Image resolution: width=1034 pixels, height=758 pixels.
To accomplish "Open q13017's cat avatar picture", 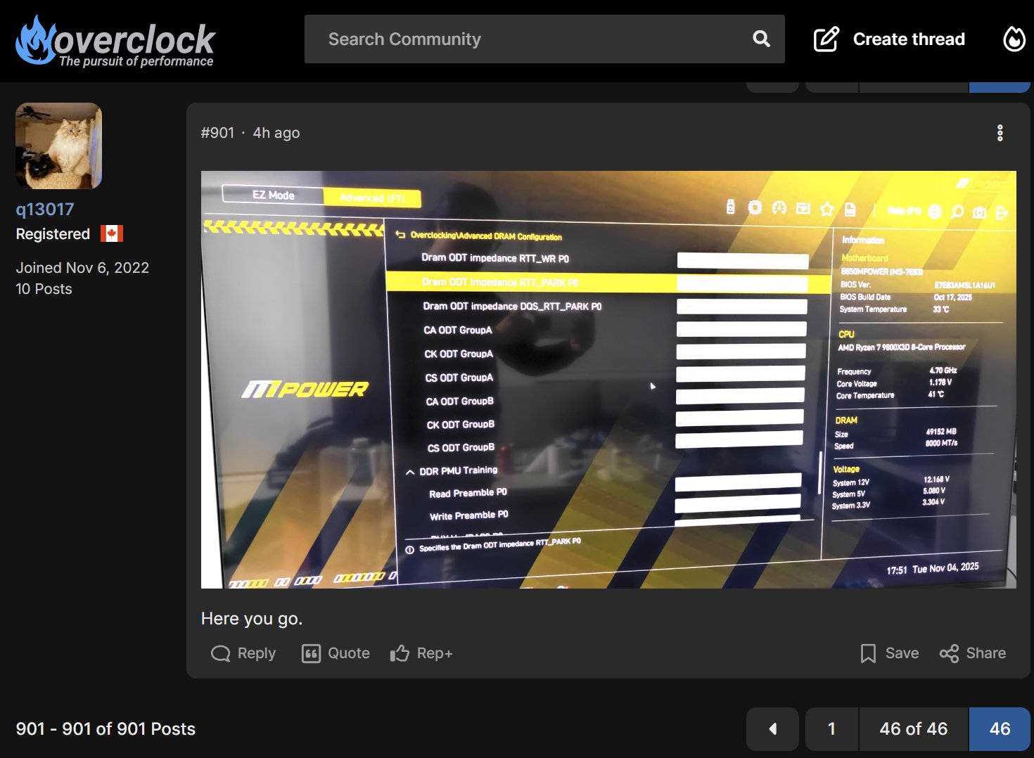I will tap(59, 146).
